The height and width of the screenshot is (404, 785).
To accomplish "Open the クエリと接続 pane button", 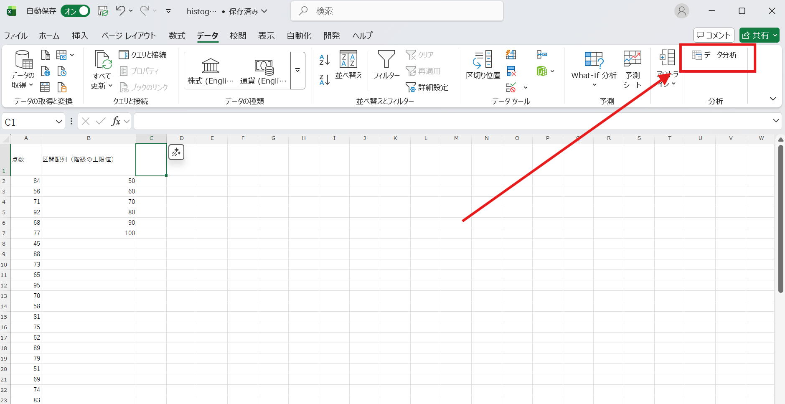I will pyautogui.click(x=143, y=54).
